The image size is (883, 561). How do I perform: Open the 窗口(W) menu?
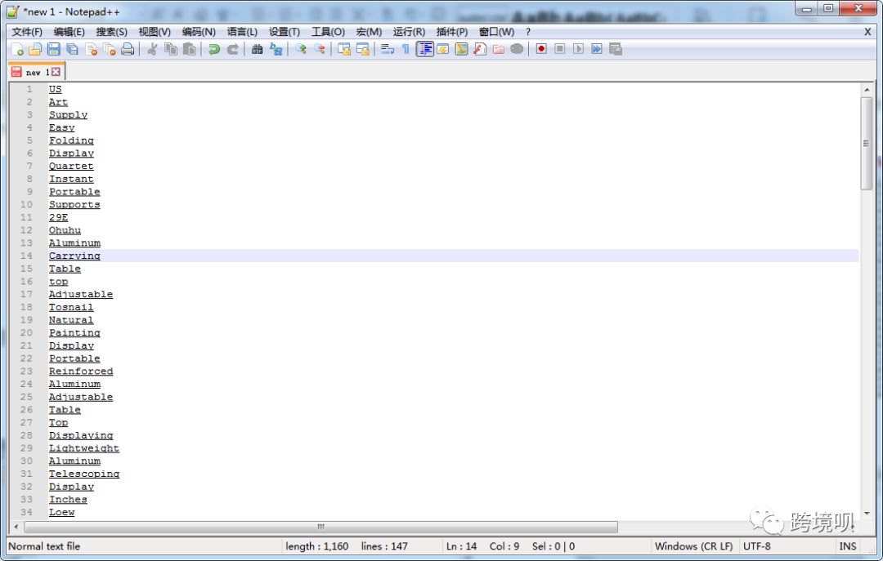pyautogui.click(x=496, y=32)
